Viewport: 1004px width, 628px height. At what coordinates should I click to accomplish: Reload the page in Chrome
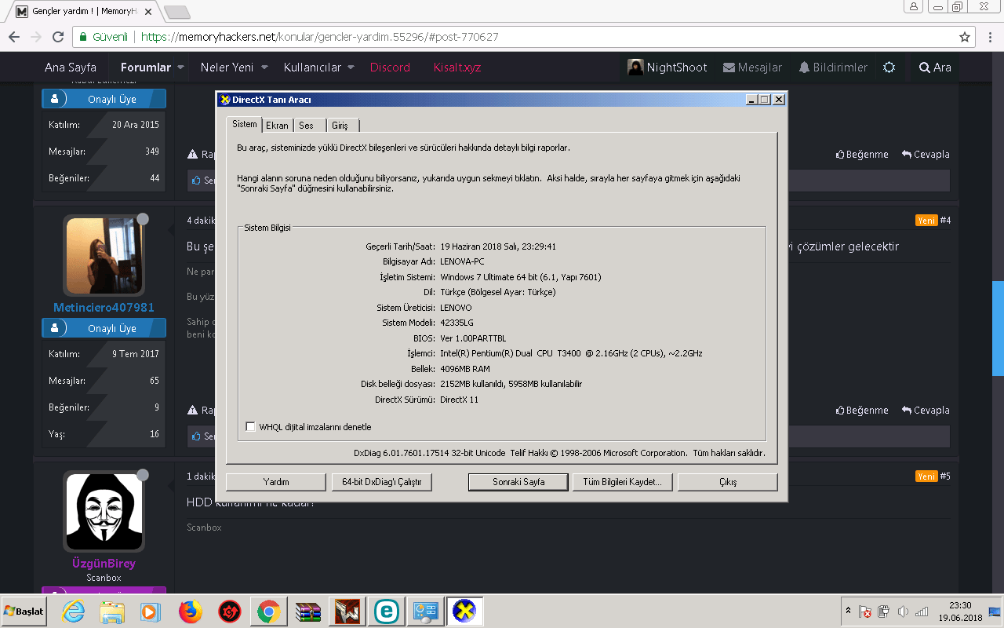pyautogui.click(x=58, y=37)
